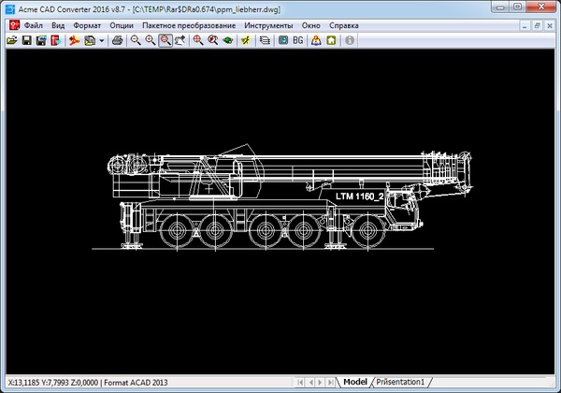Toggle the highlighted Zoom Window tool
The image size is (561, 393).
[x=165, y=40]
